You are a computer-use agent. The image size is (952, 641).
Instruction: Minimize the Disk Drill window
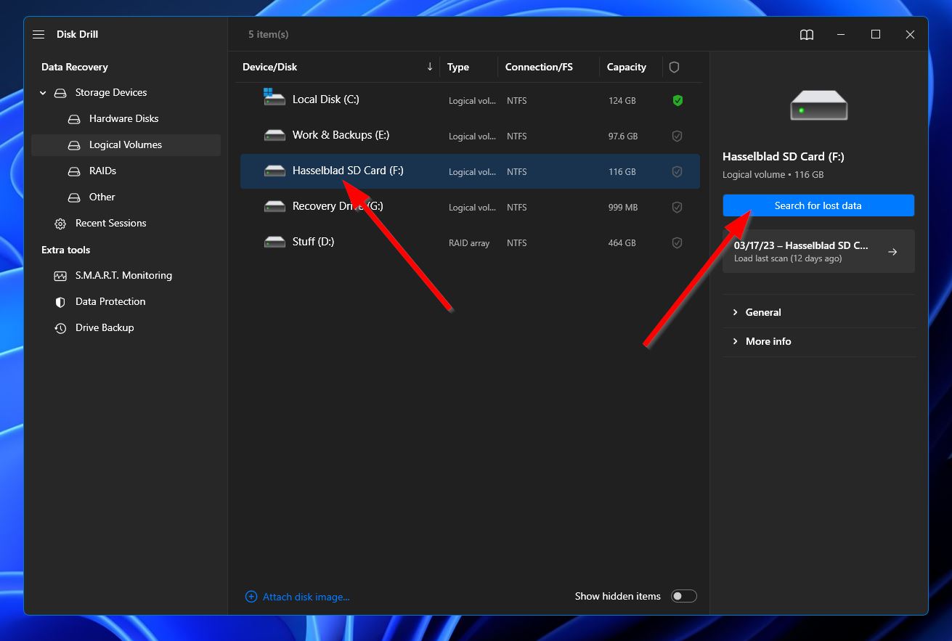coord(841,34)
